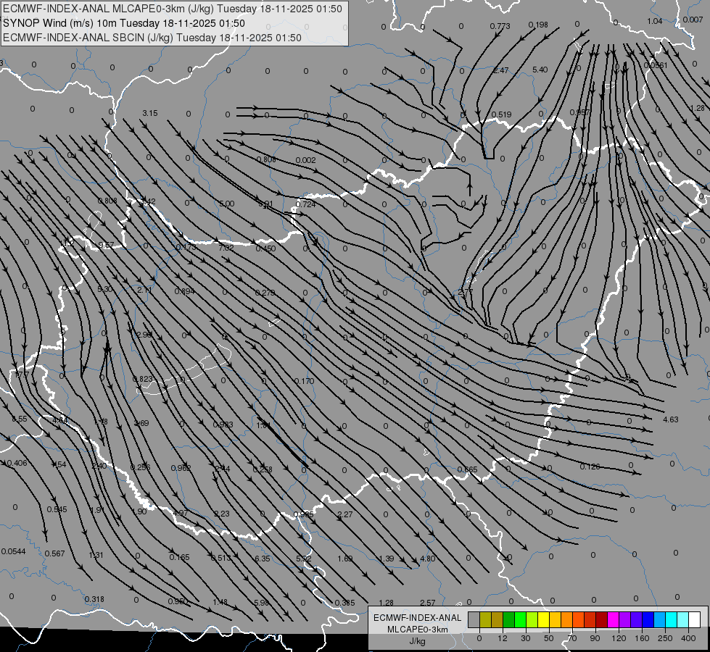This screenshot has height=652, width=710.
Task: Click the magenta legend swatch
Action: 613,620
